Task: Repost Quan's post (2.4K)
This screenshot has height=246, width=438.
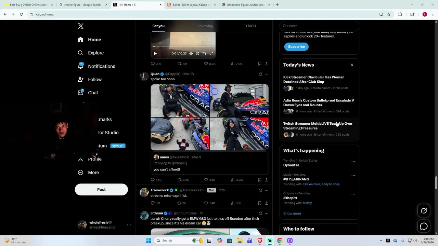Action: tap(183, 180)
